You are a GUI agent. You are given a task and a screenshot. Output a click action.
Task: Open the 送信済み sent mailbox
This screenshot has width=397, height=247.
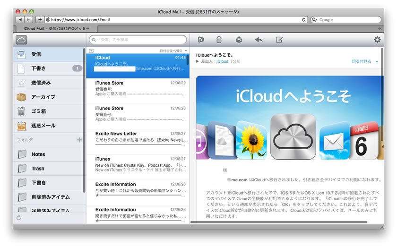click(x=48, y=83)
